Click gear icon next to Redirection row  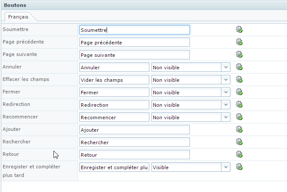tap(239, 104)
